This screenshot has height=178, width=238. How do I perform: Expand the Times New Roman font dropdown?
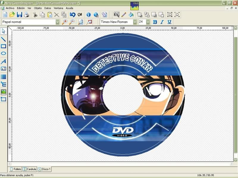pos(135,22)
